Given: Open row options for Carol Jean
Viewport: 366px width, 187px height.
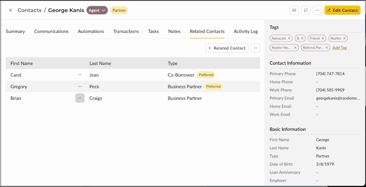Looking at the screenshot, I should click(80, 75).
